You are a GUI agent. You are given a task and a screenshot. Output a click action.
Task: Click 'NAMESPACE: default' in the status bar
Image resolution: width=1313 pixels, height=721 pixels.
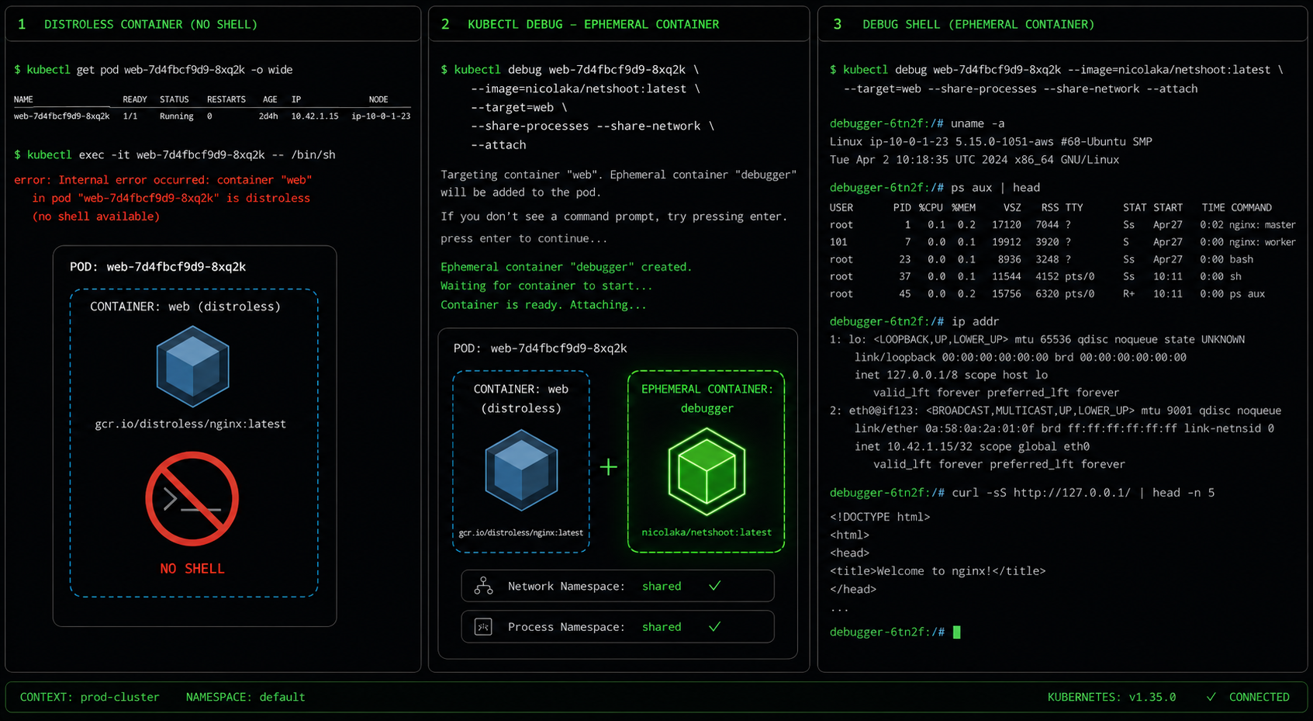pos(245,697)
